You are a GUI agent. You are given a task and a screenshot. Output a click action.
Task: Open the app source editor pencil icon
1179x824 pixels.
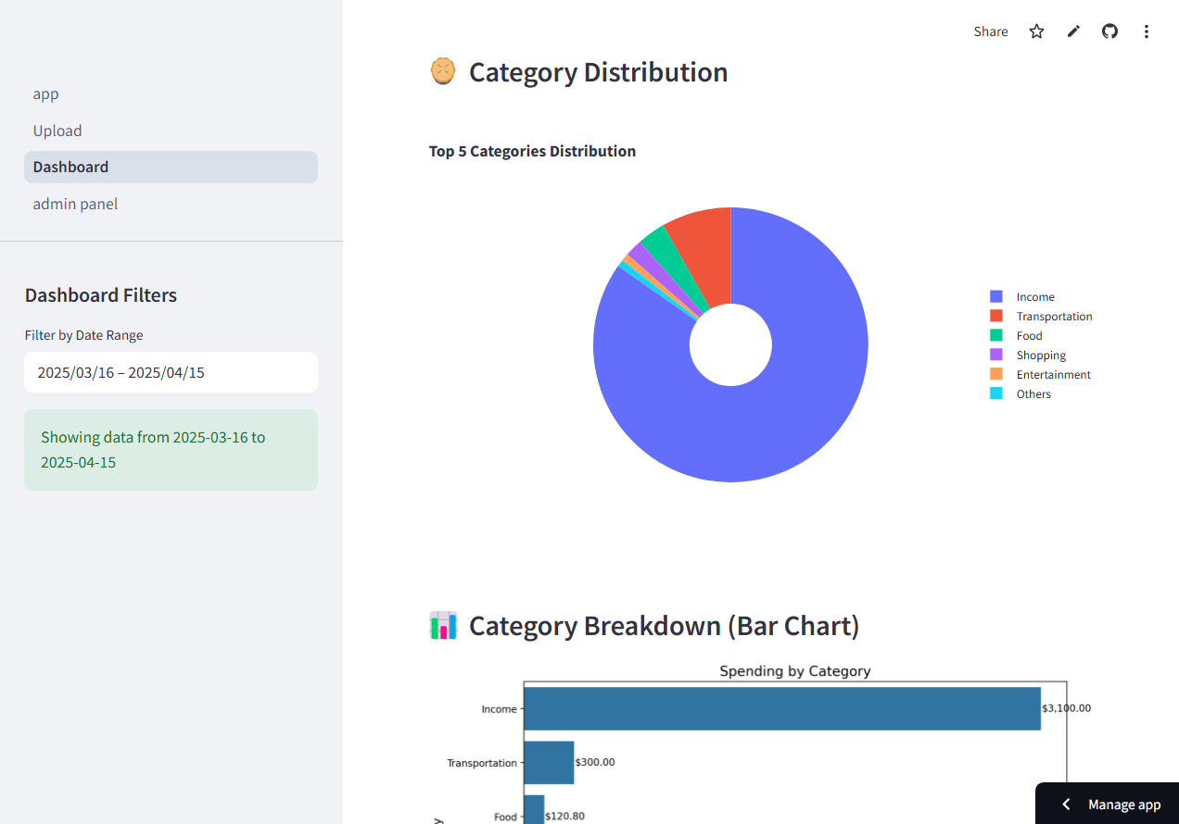point(1072,31)
